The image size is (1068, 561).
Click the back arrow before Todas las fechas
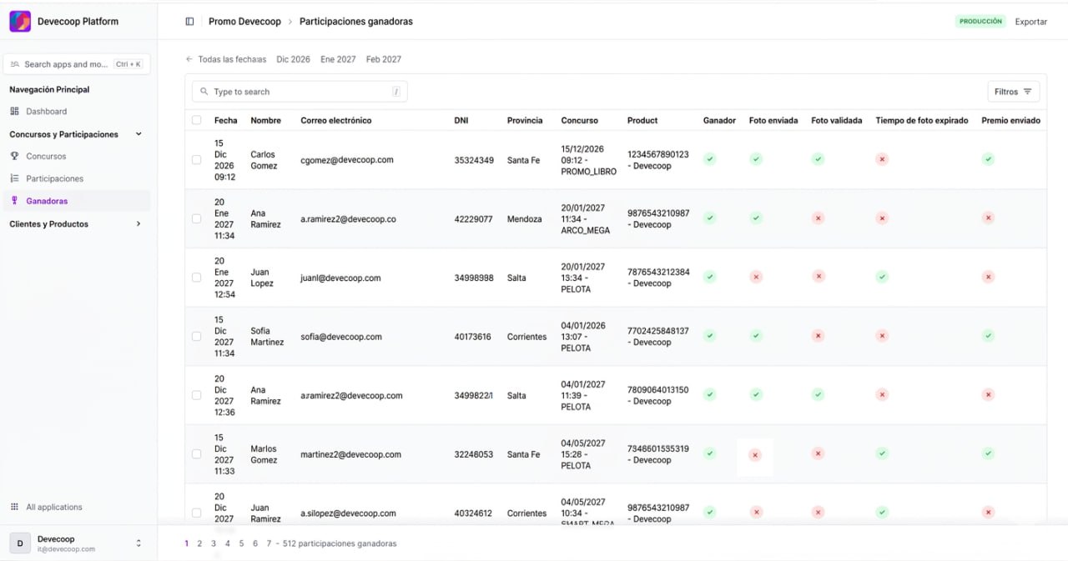tap(189, 59)
